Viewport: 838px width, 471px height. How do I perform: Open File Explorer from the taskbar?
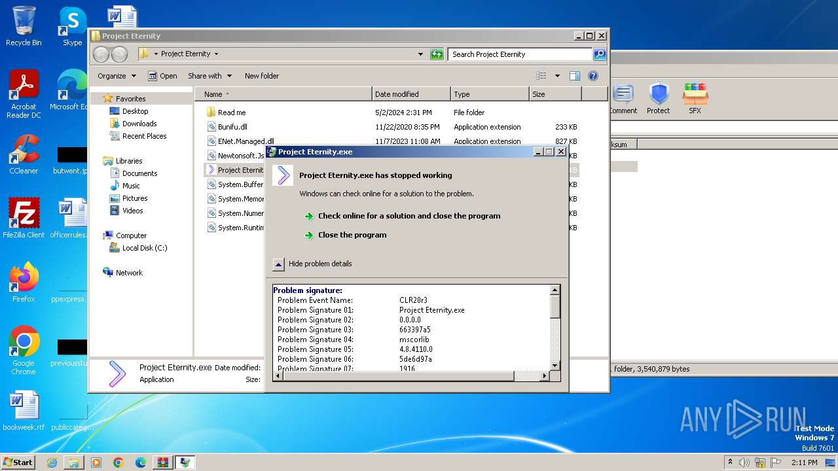(x=74, y=462)
